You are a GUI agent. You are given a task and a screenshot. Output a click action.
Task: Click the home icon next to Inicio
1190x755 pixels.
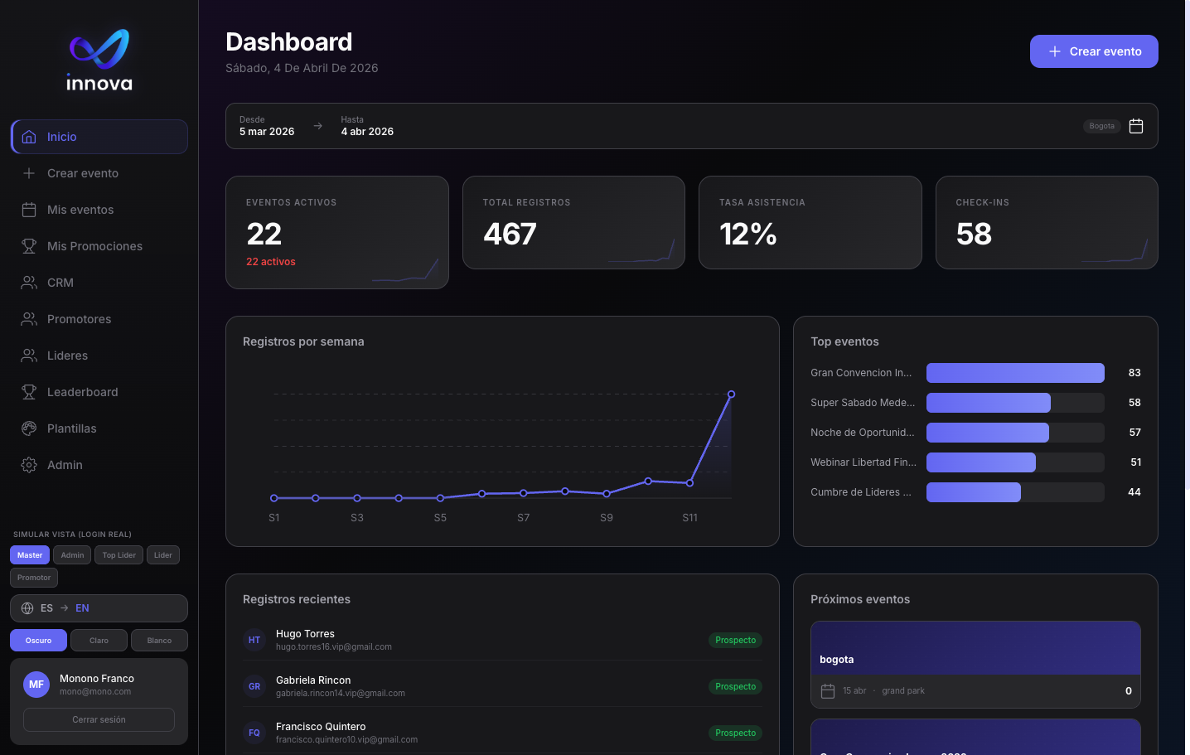pyautogui.click(x=29, y=137)
